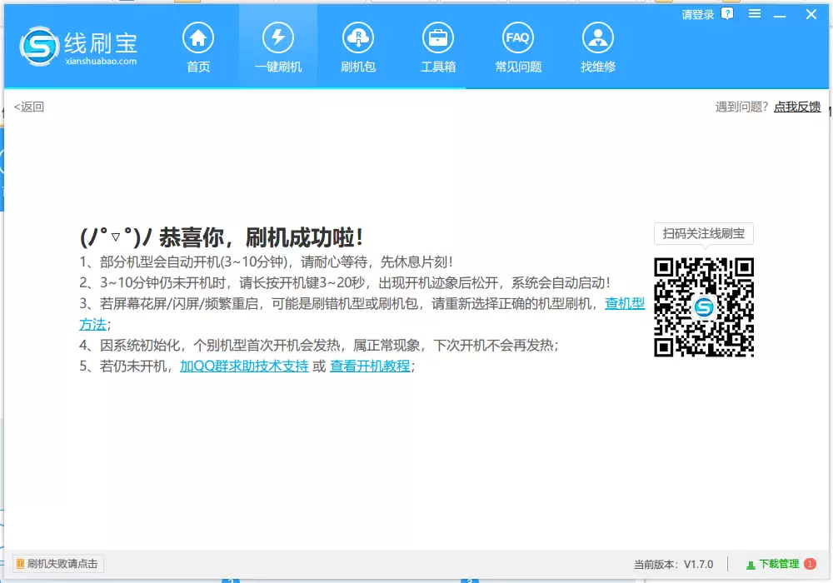
Task: Open the 工具箱 briefcase icon
Action: point(438,37)
